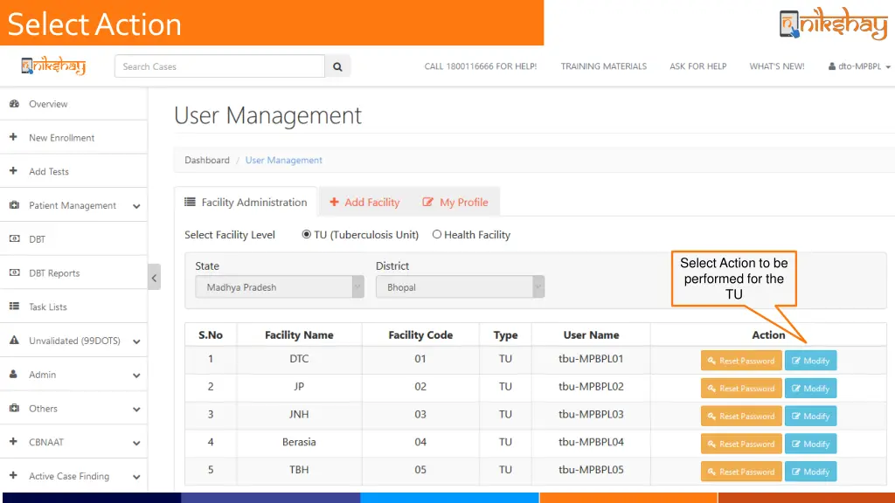895x503 pixels.
Task: Collapse sidebar using the arrow handle
Action: coord(154,278)
